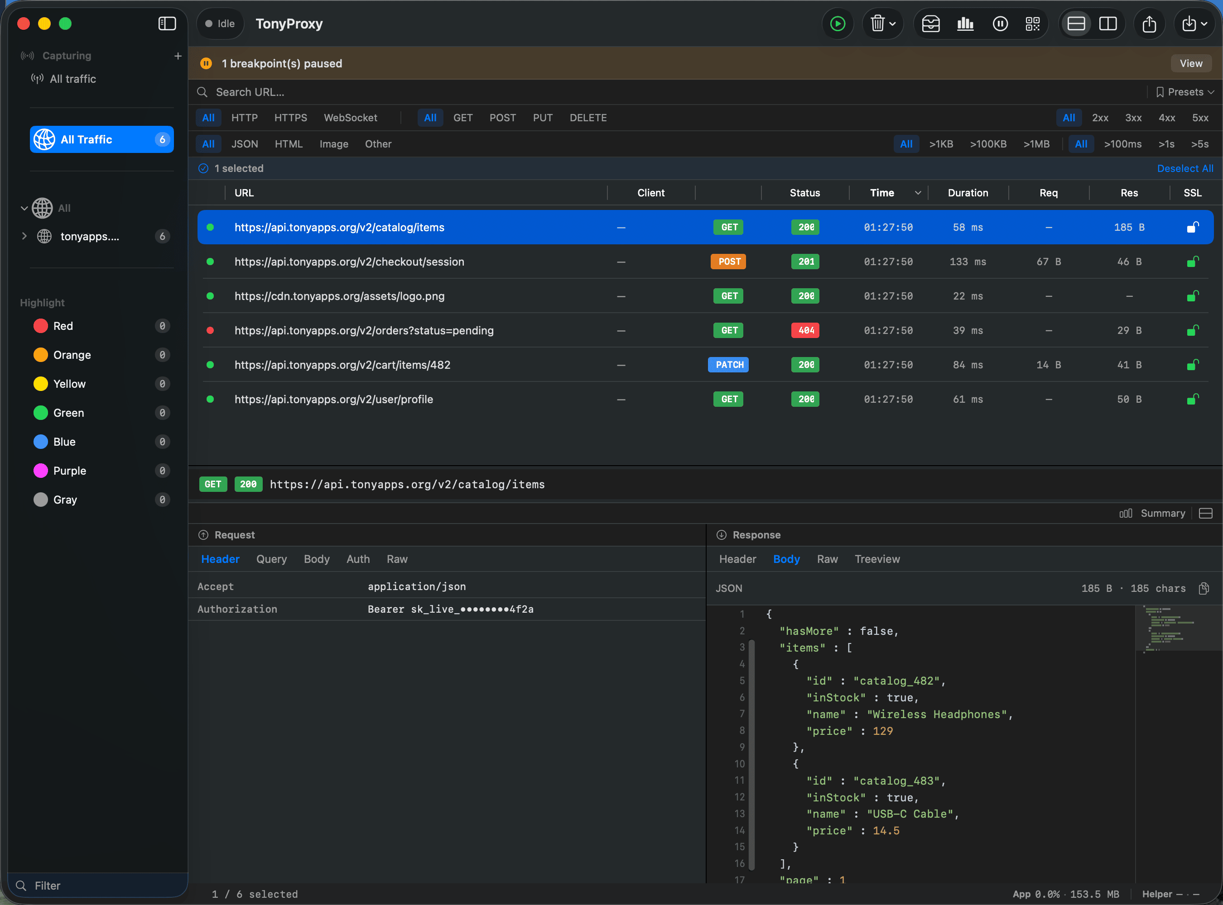Click the PATCH method badge
Image resolution: width=1223 pixels, height=905 pixels.
click(x=729, y=365)
